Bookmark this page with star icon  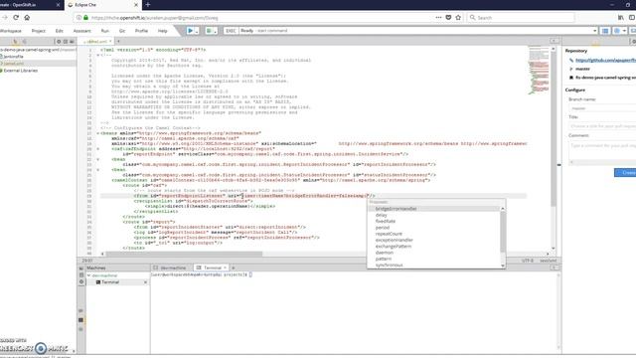pyautogui.click(x=458, y=18)
